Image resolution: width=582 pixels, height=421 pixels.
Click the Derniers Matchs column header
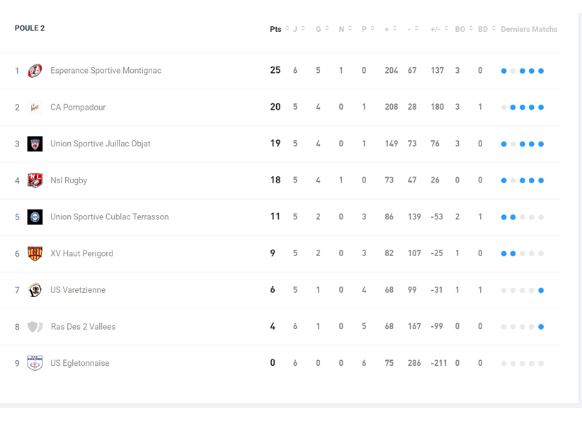[529, 29]
